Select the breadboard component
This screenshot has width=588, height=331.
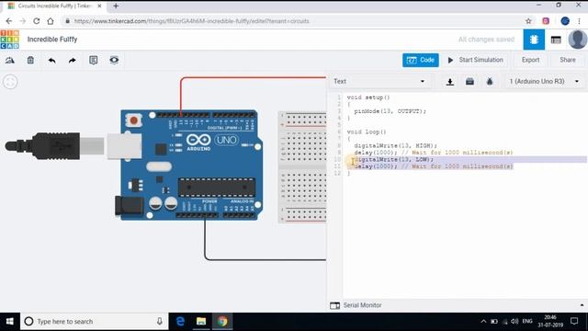tap(302, 167)
